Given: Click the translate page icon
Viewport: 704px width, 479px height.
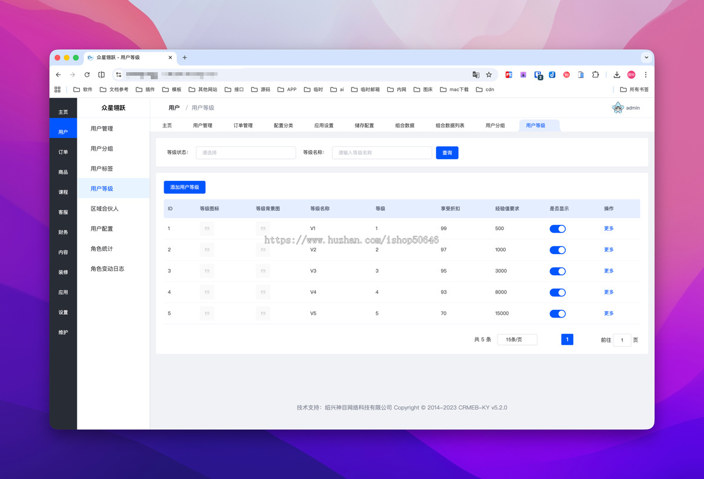Looking at the screenshot, I should [476, 75].
